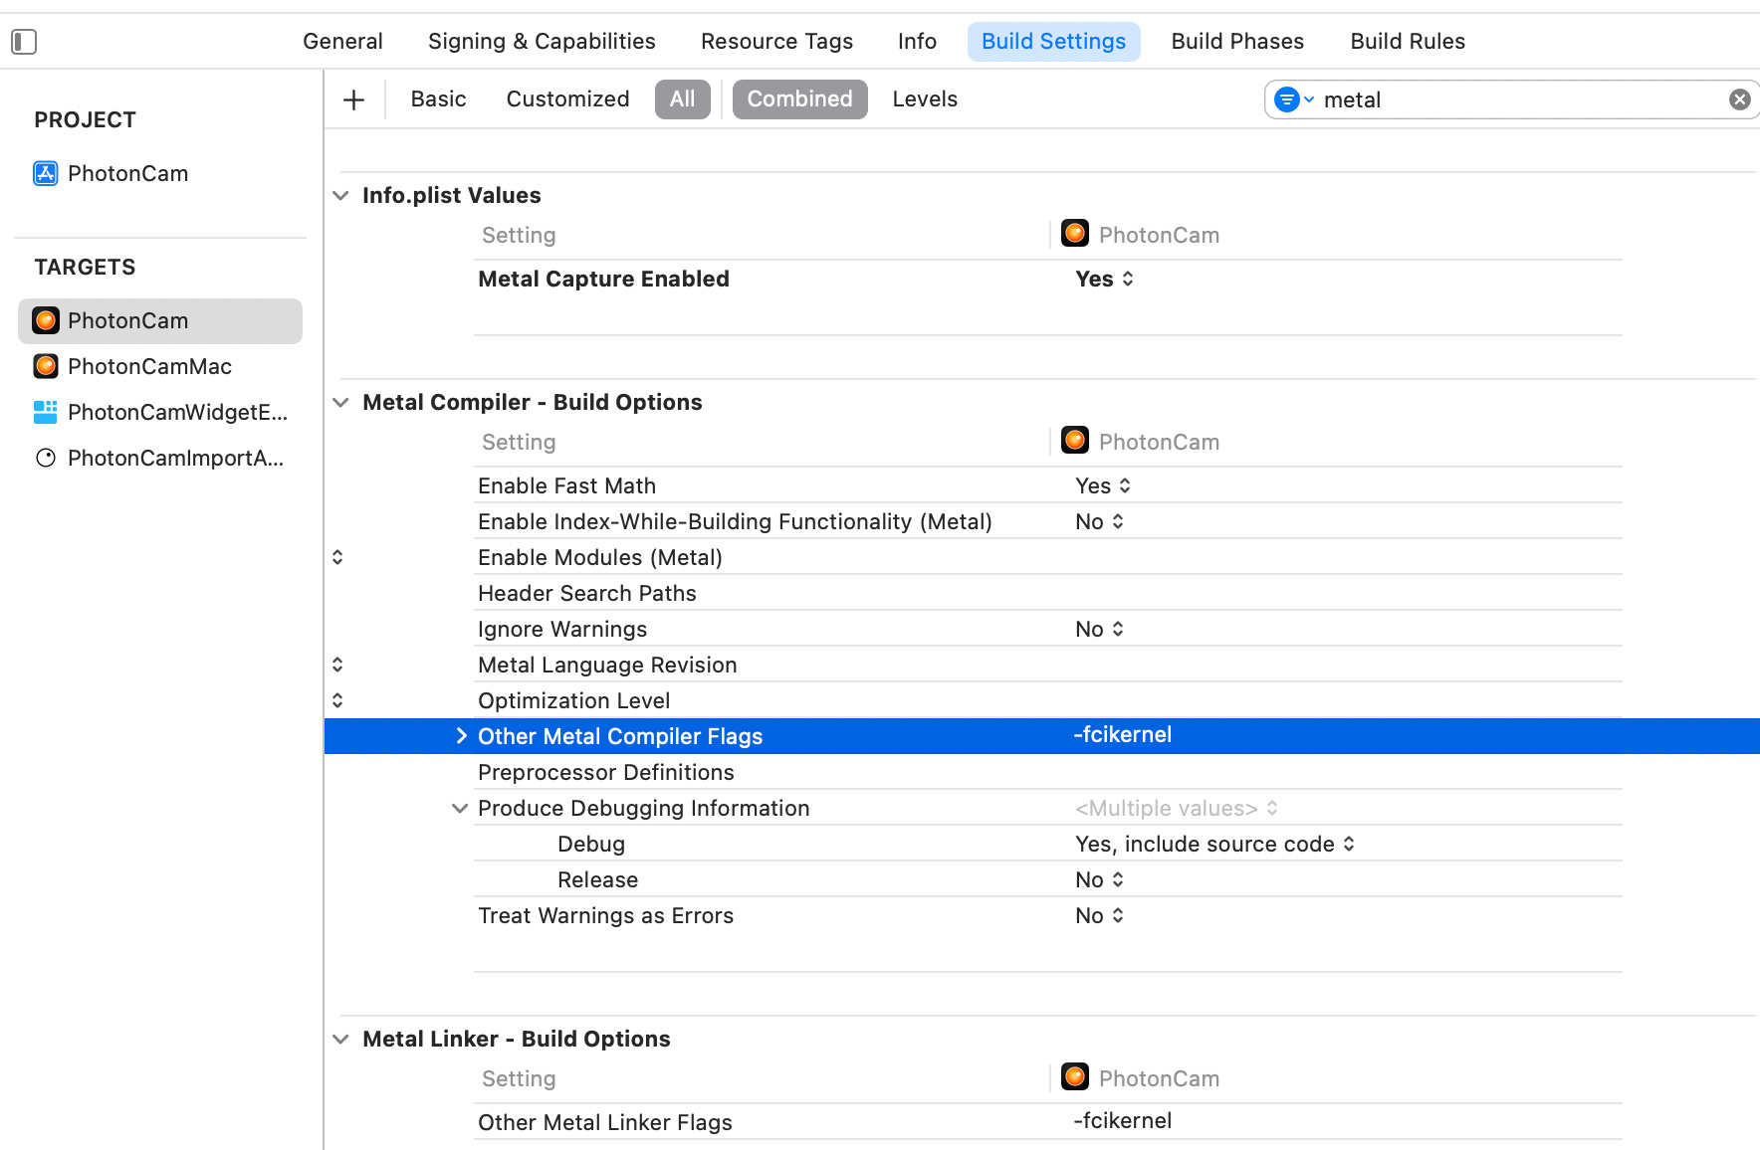Open Signing & Capabilities tab
Image resolution: width=1760 pixels, height=1150 pixels.
pos(542,42)
